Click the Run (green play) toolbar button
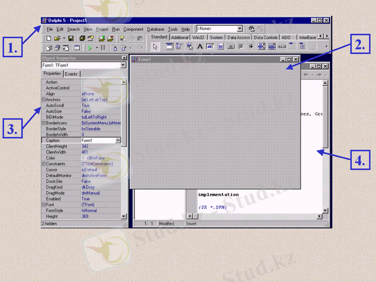376x282 pixels. pyautogui.click(x=90, y=47)
